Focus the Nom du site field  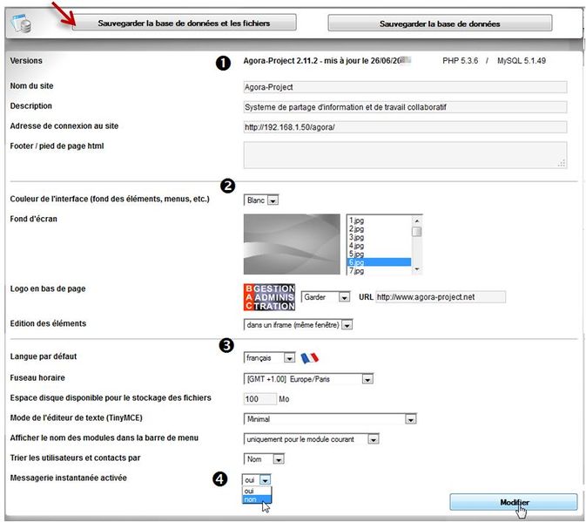405,87
